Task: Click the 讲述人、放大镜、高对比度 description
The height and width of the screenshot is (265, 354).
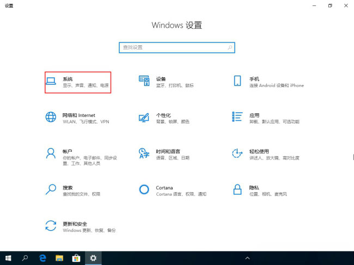Action: tap(274, 158)
